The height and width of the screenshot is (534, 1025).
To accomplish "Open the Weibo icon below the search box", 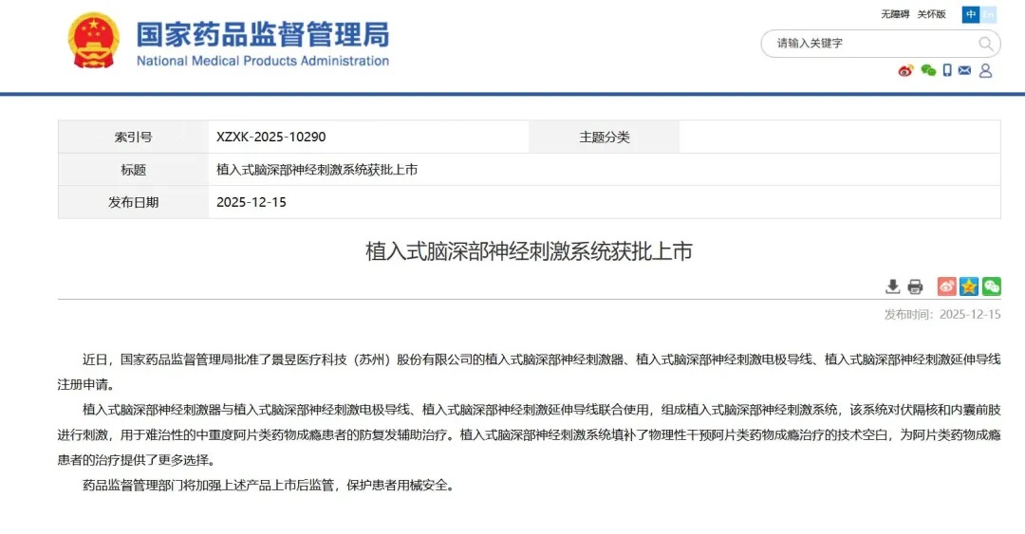I will (x=905, y=70).
